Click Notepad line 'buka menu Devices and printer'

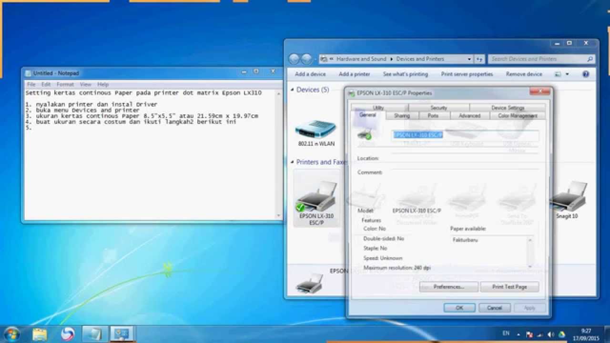(88, 110)
